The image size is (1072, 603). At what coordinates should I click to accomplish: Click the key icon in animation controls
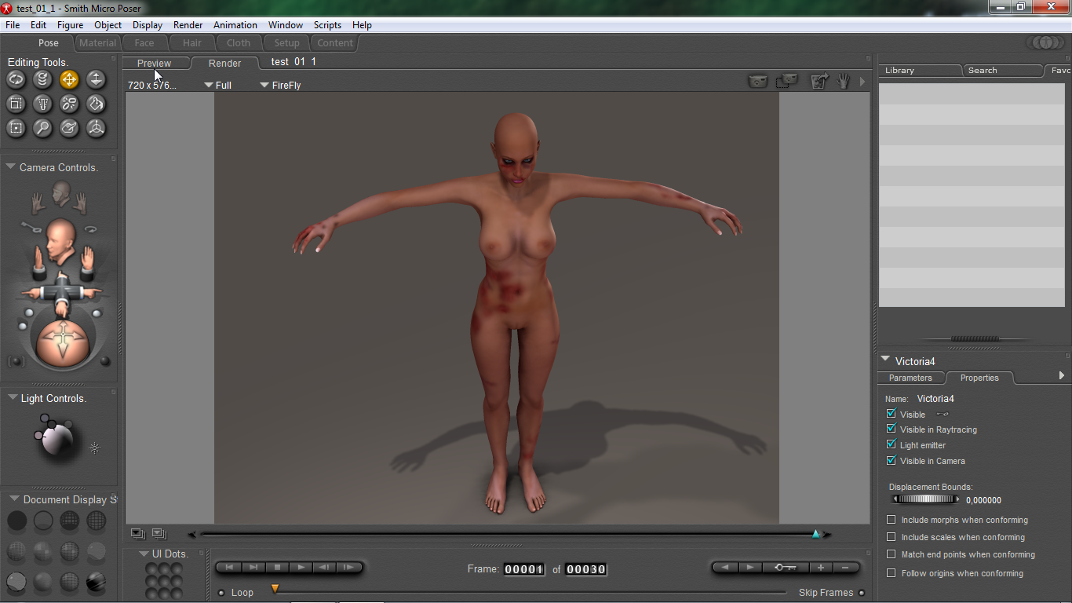click(785, 568)
